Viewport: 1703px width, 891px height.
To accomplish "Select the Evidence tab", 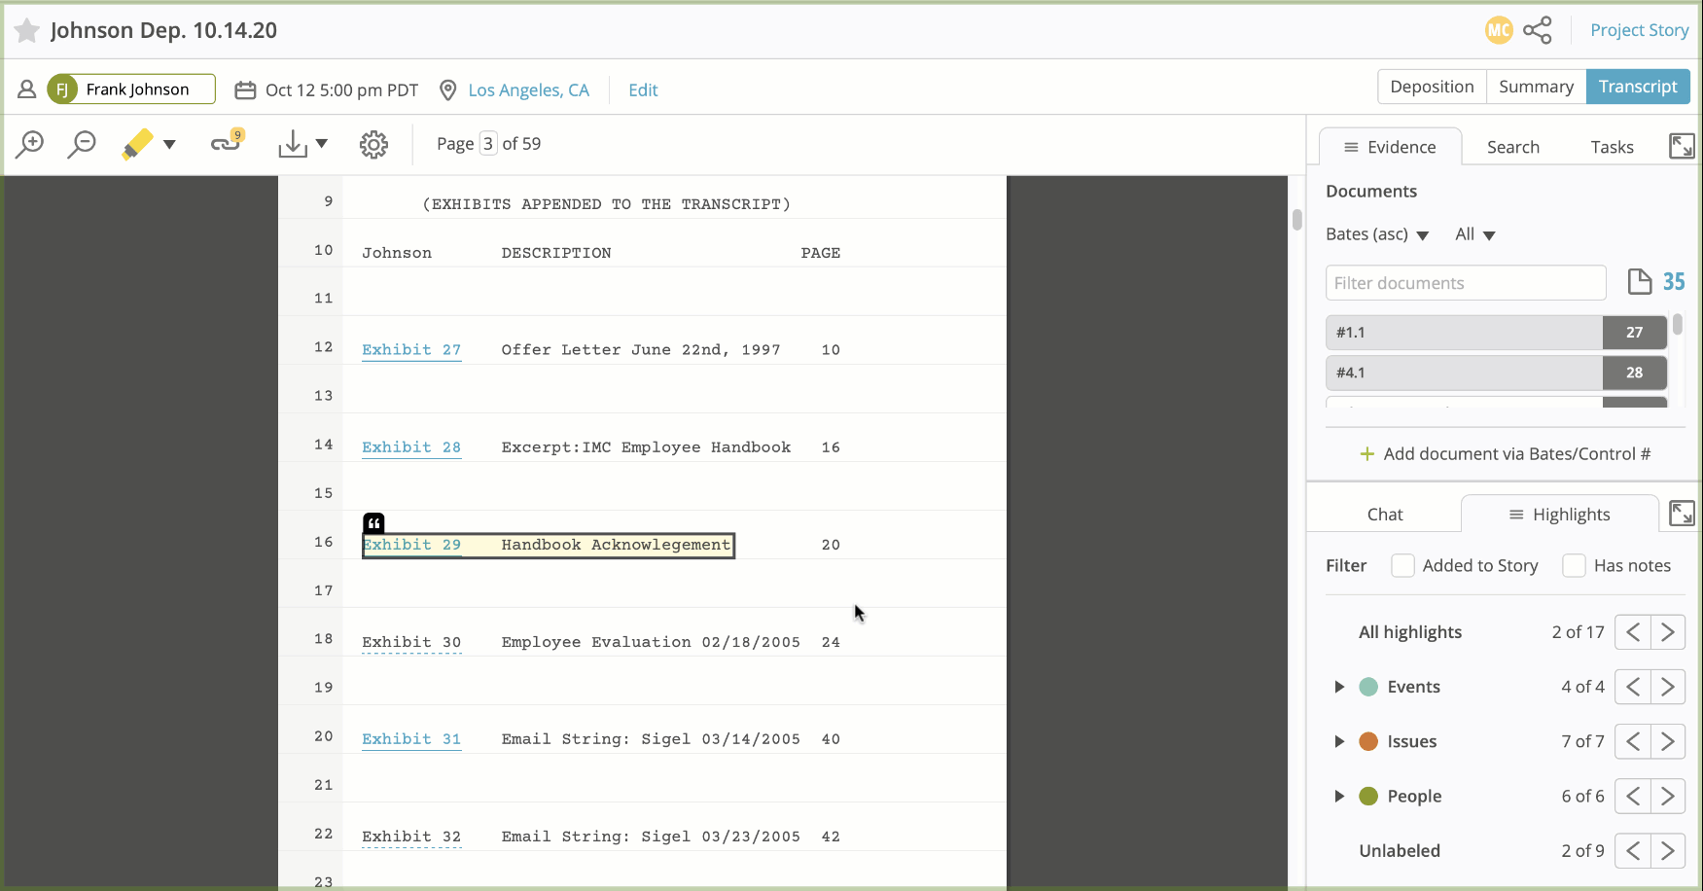I will (1390, 147).
